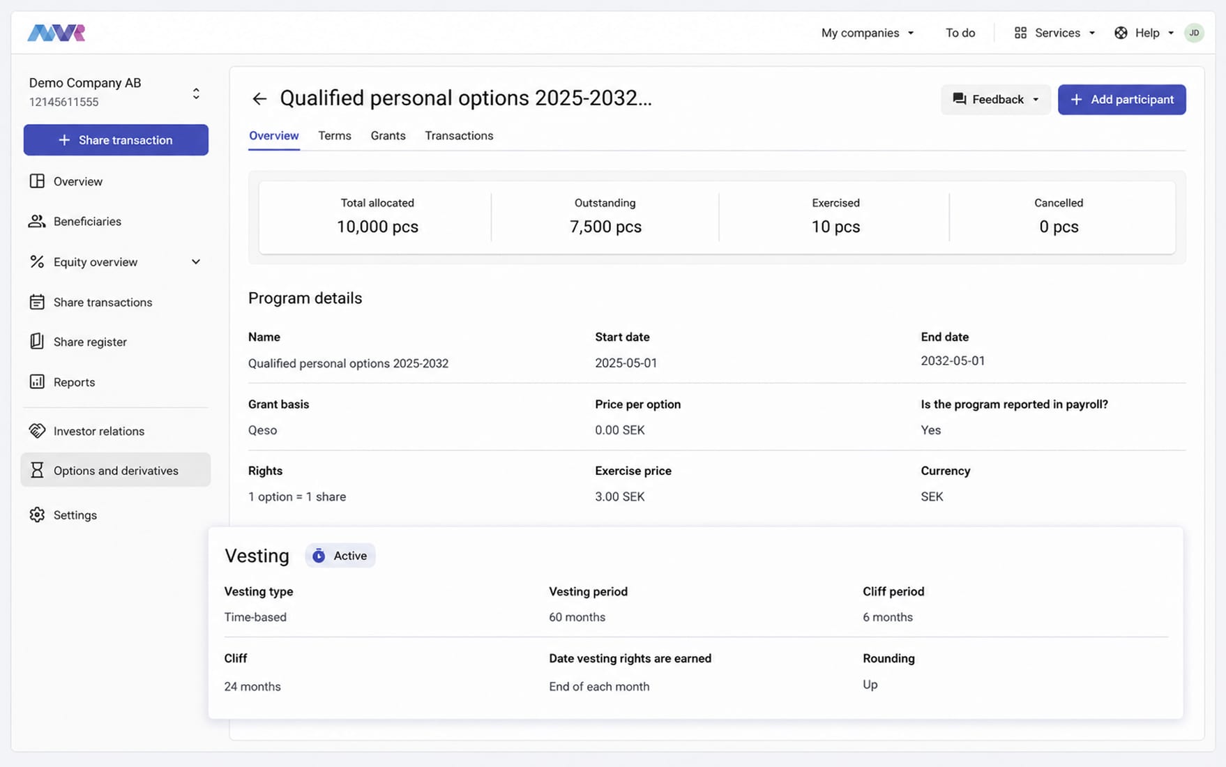
Task: Select Options and derivatives hourglass item
Action: click(116, 470)
